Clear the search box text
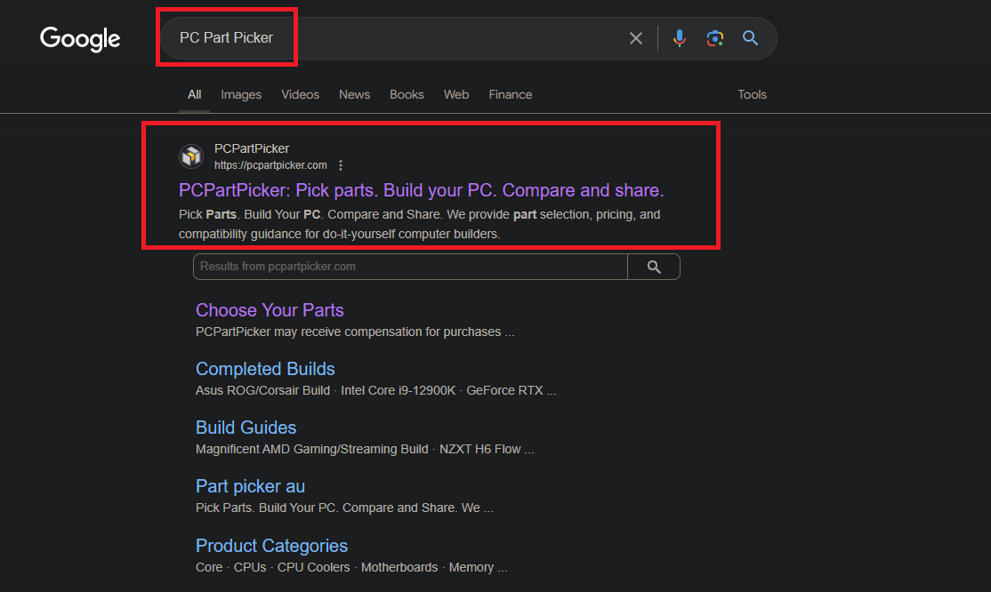 635,38
